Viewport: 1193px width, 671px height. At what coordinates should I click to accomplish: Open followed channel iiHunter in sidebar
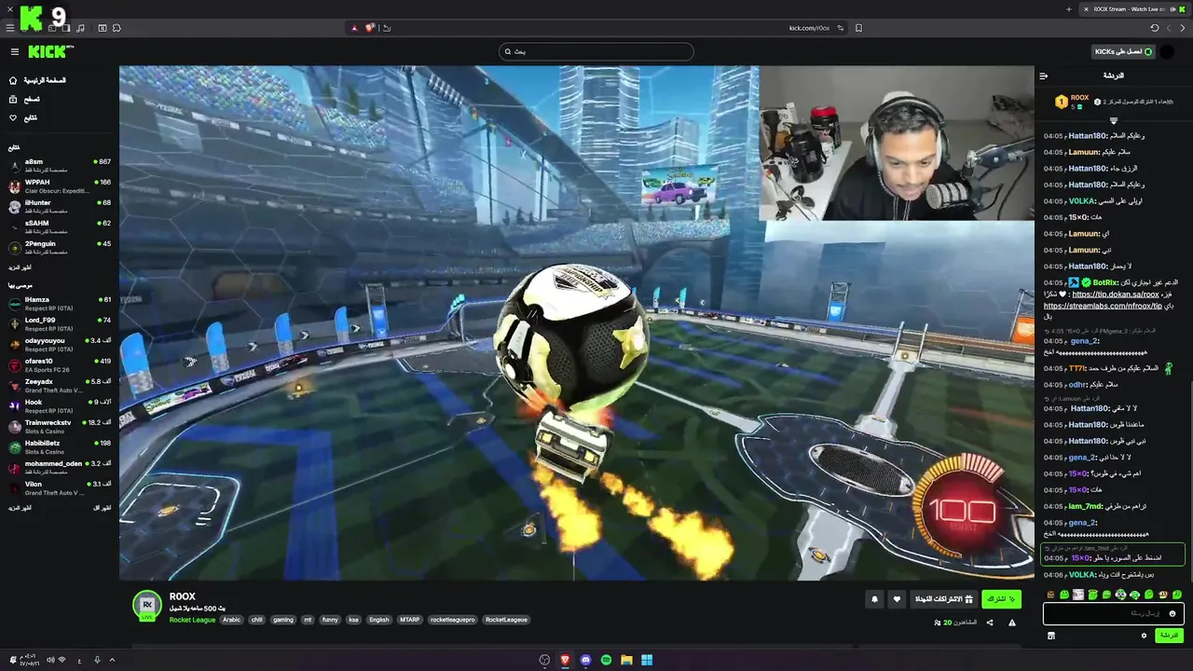(x=60, y=206)
